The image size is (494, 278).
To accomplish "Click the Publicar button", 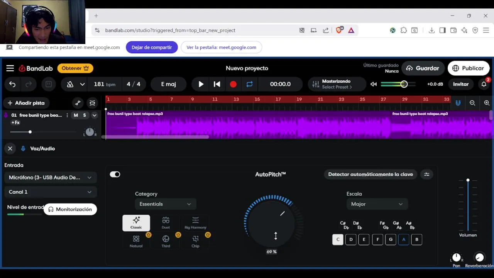I will tap(469, 68).
